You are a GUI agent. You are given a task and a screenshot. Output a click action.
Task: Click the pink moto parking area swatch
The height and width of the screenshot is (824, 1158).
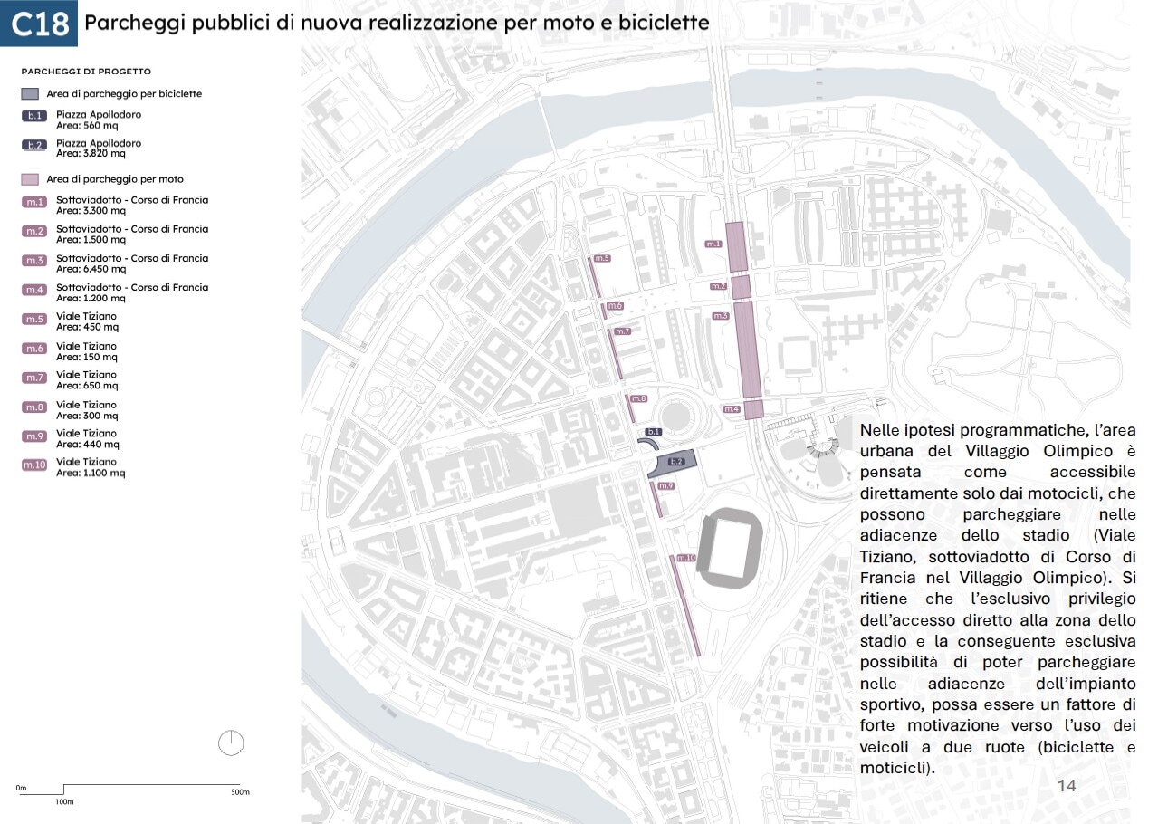pos(30,179)
